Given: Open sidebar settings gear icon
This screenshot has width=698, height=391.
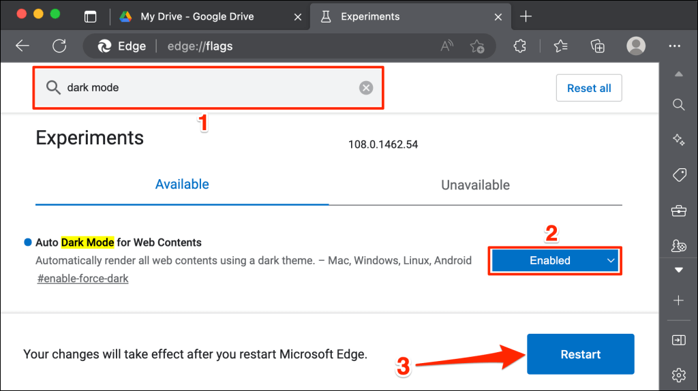Looking at the screenshot, I should 678,374.
